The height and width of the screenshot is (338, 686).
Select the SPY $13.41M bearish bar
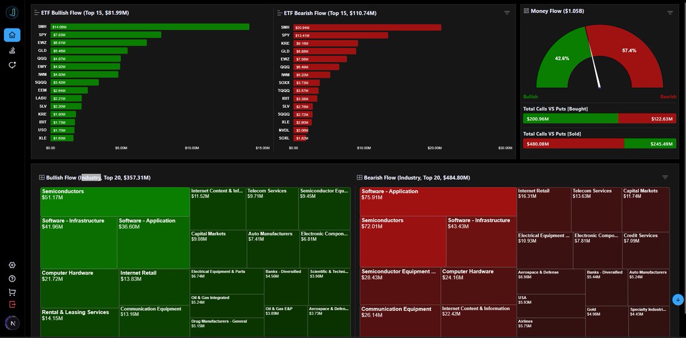click(341, 35)
